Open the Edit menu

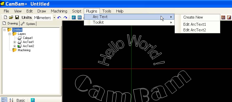point(30,11)
